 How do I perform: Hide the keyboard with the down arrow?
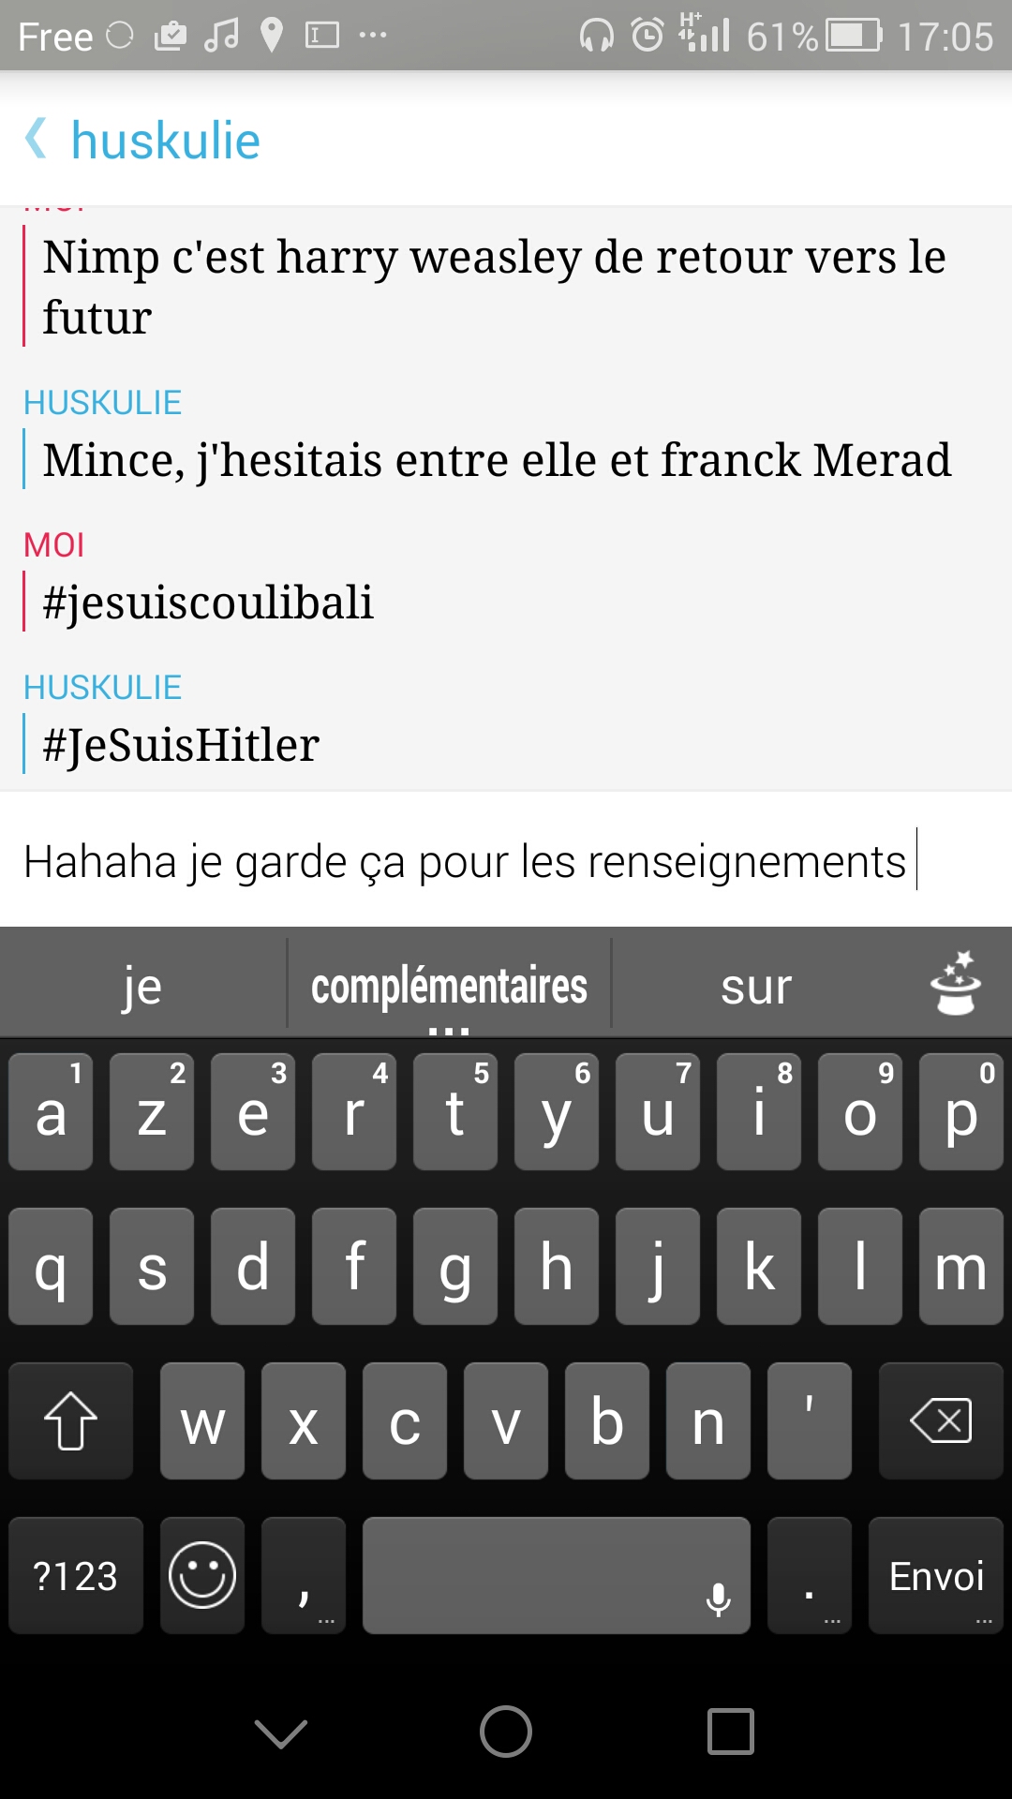coord(281,1732)
